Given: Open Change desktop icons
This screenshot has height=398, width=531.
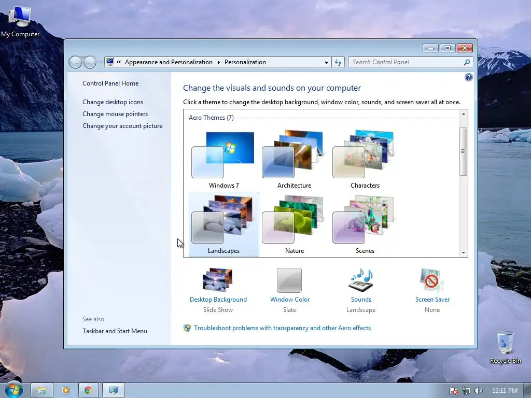Looking at the screenshot, I should [113, 102].
